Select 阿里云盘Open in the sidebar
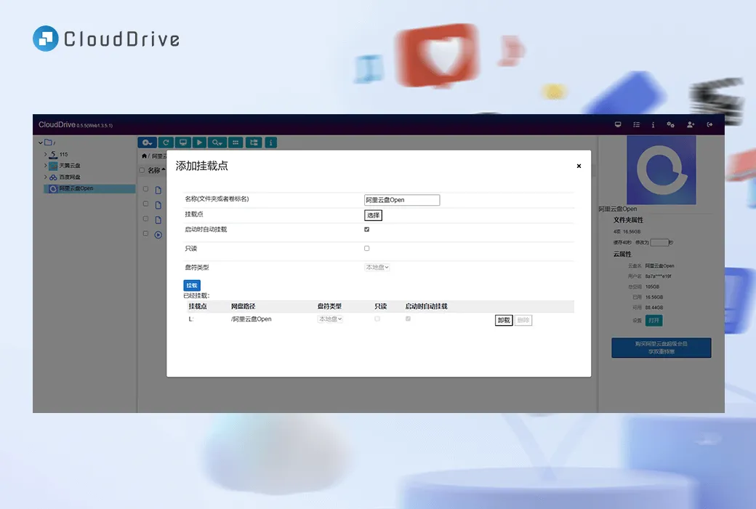 coord(75,188)
